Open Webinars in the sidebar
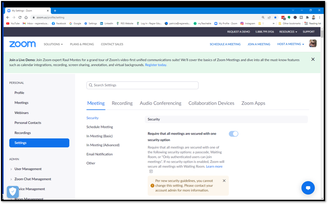Viewport: 328px width, 204px height. click(22, 113)
